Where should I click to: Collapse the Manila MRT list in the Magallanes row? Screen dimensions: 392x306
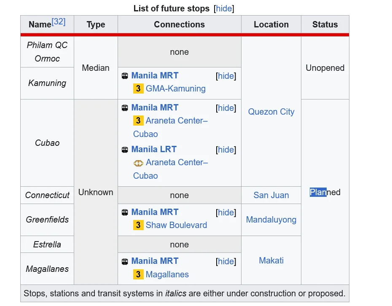point(226,261)
